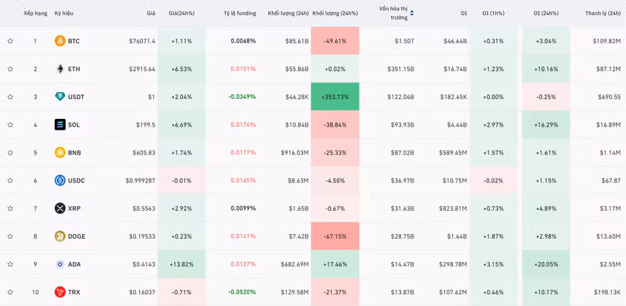Click TRX funding rate -0.0520%

point(243,292)
